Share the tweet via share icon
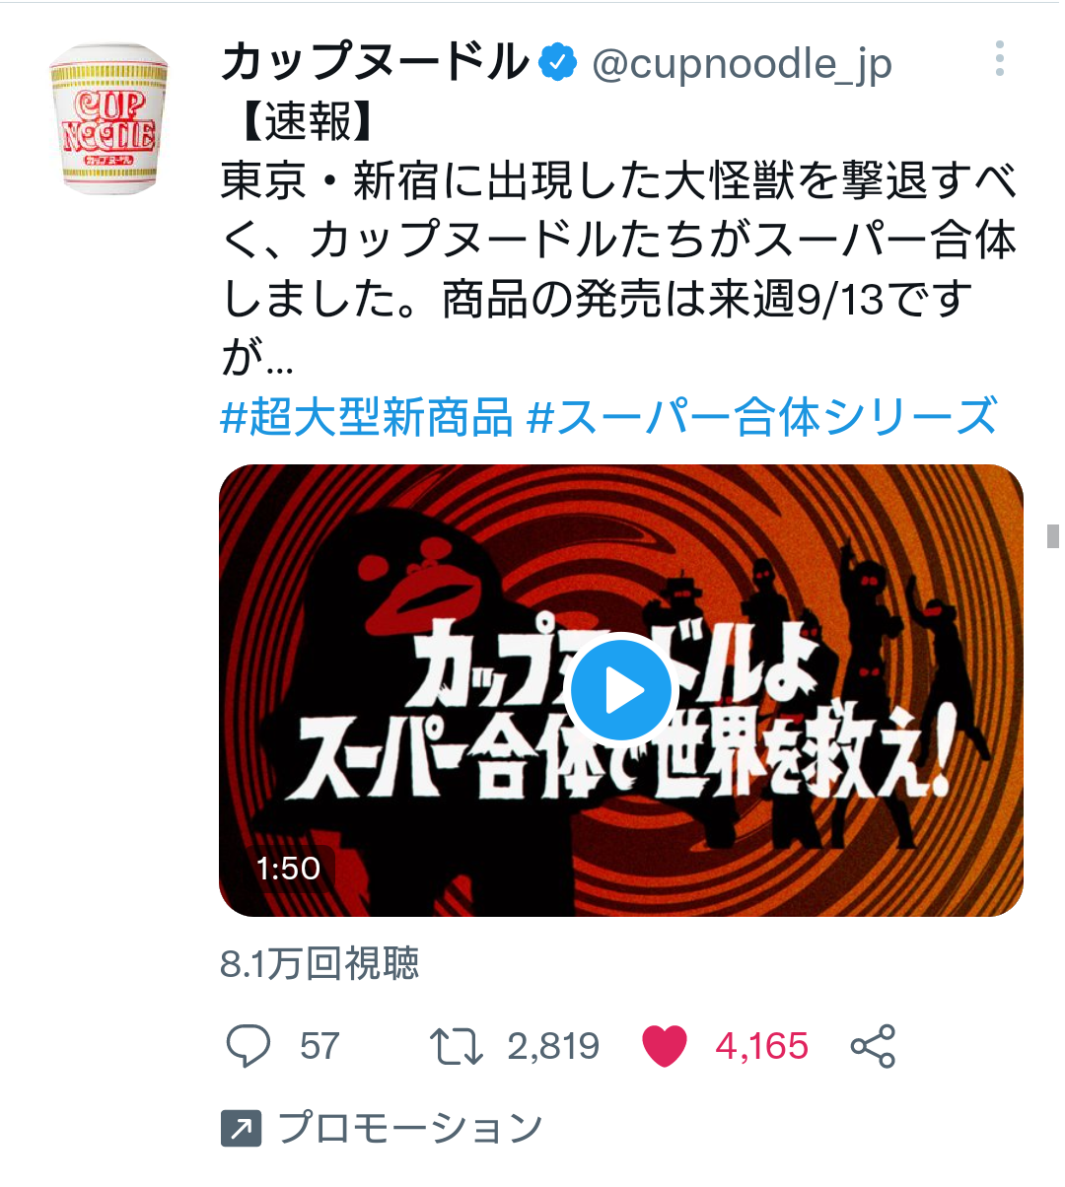 pyautogui.click(x=873, y=1046)
